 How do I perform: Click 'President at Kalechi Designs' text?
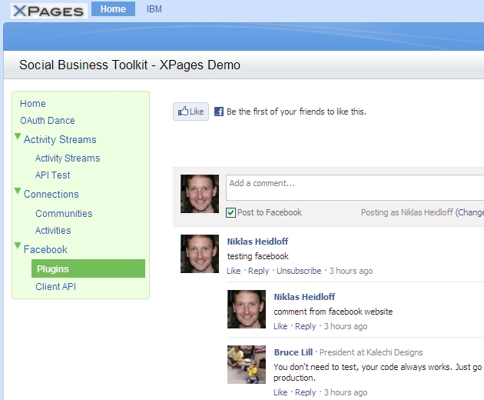tap(371, 352)
